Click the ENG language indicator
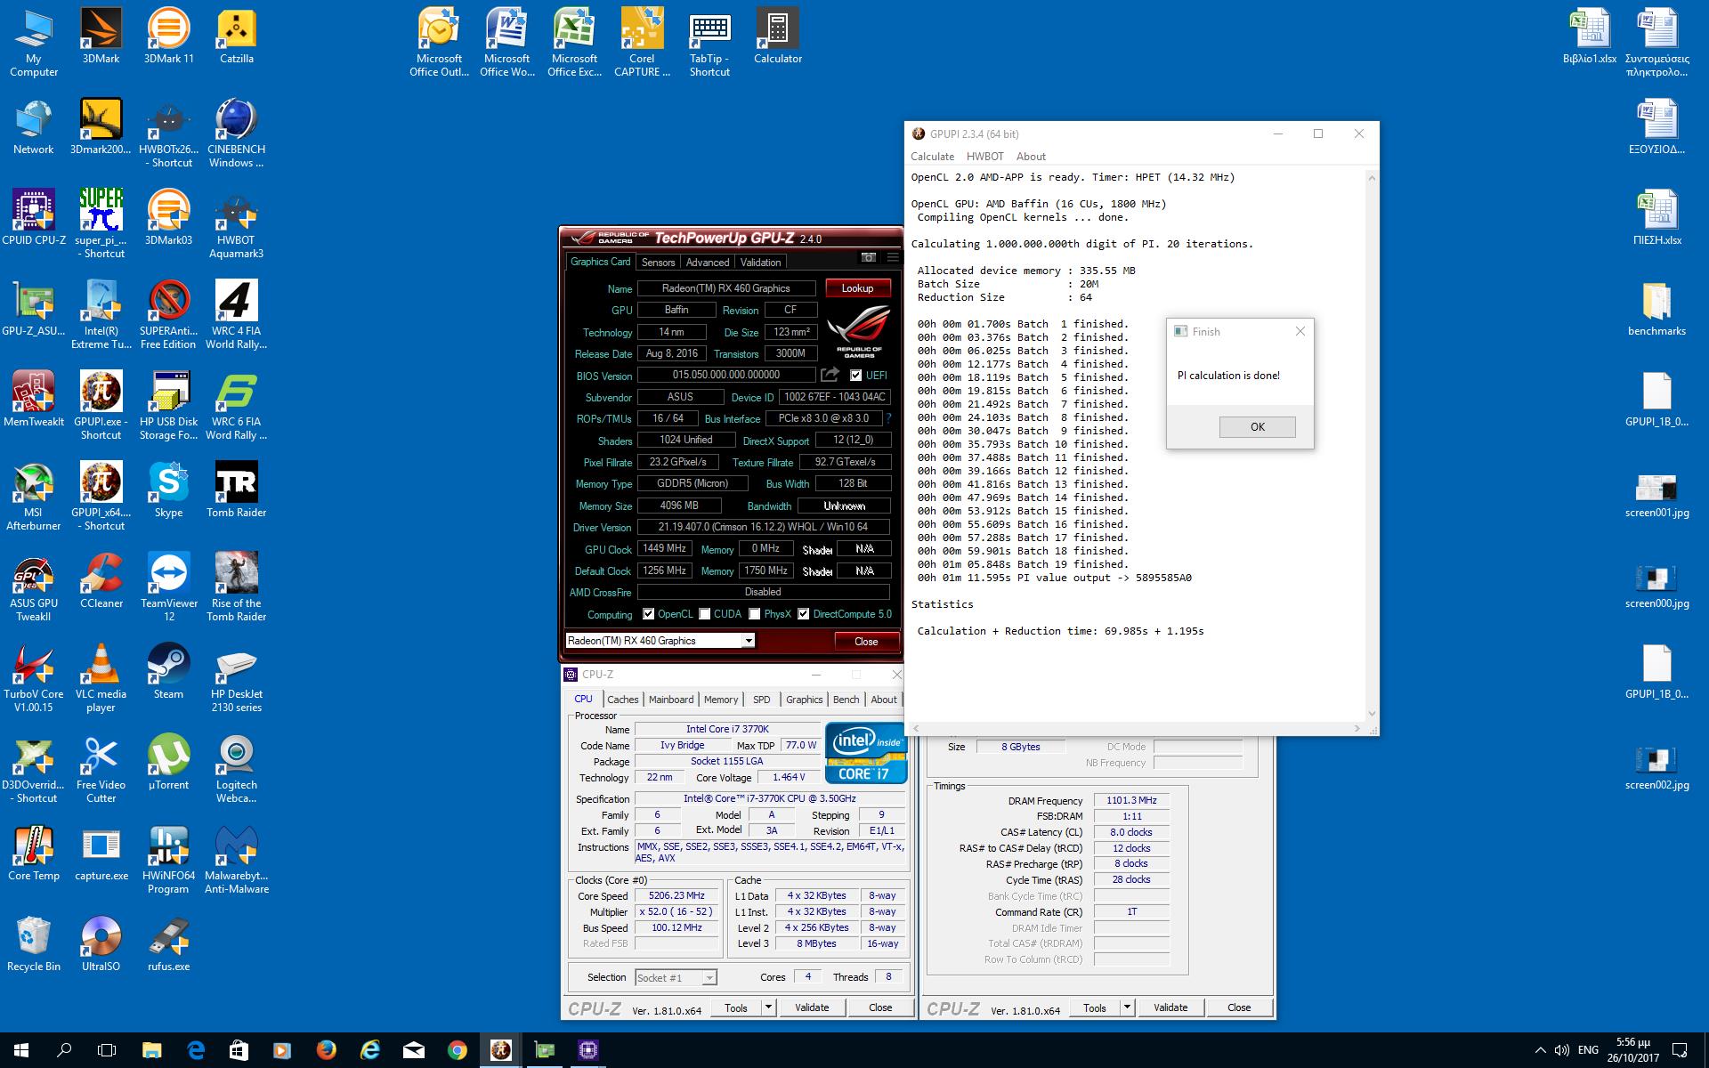1709x1068 pixels. click(1588, 1050)
